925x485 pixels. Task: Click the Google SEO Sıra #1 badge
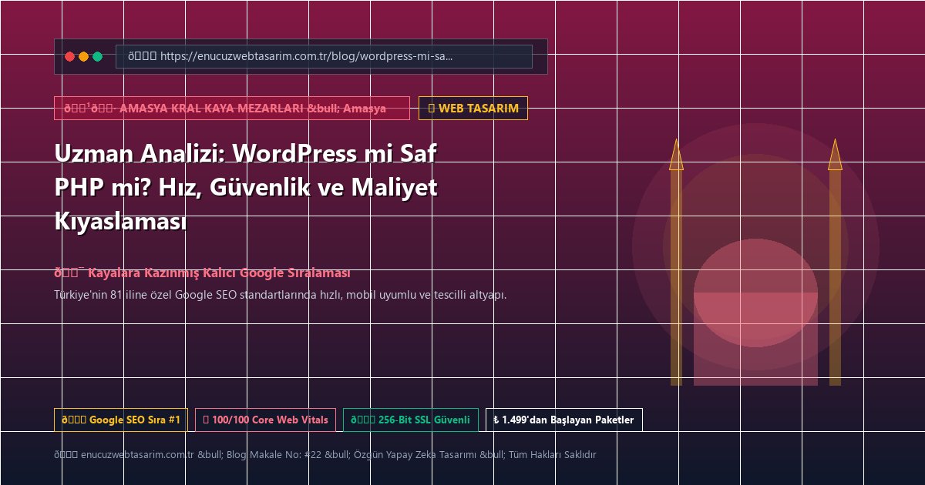point(120,420)
